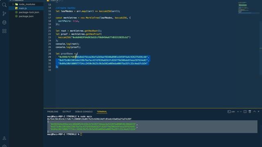Switch to the DEBUG CONSOLE tab

coord(84,111)
